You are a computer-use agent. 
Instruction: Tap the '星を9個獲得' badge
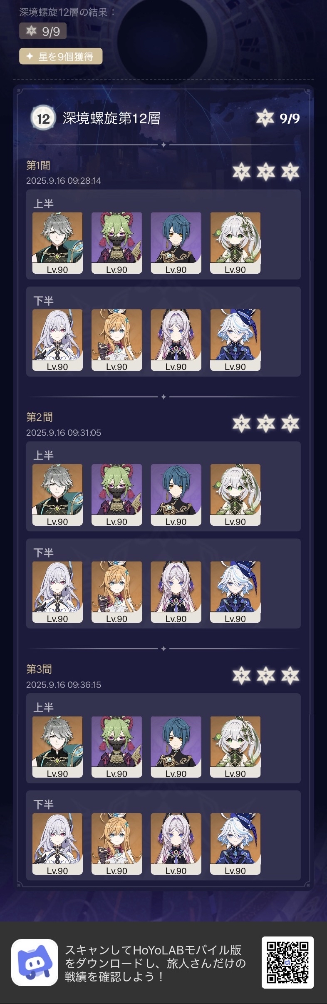click(61, 57)
